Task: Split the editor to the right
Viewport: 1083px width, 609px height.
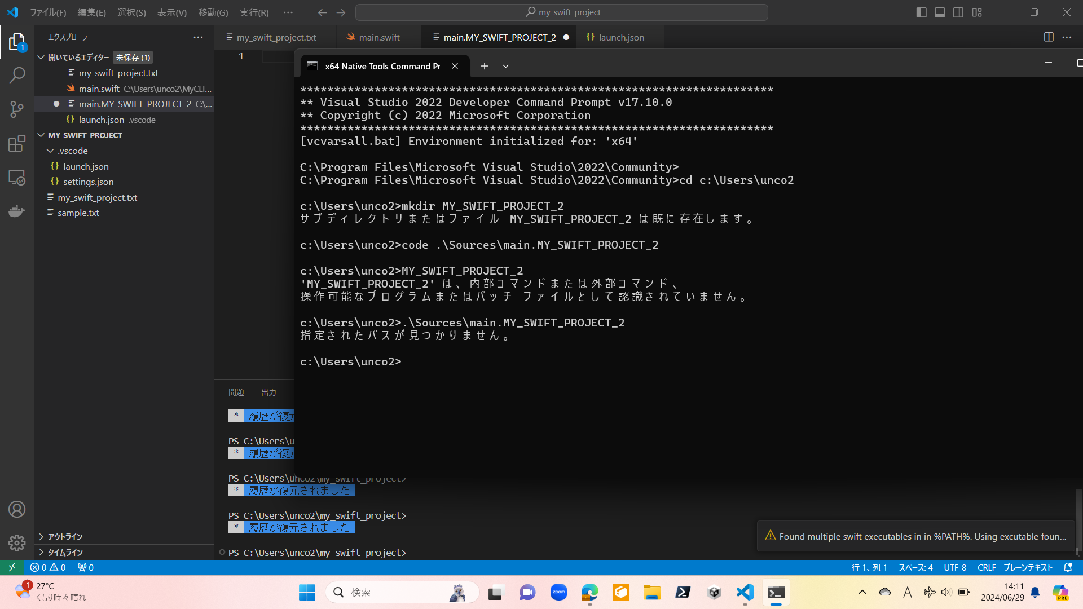Action: (1049, 37)
